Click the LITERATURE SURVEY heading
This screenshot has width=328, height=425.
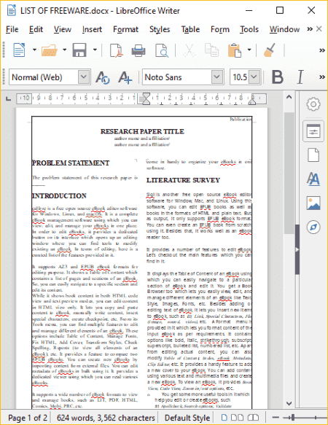(x=183, y=180)
